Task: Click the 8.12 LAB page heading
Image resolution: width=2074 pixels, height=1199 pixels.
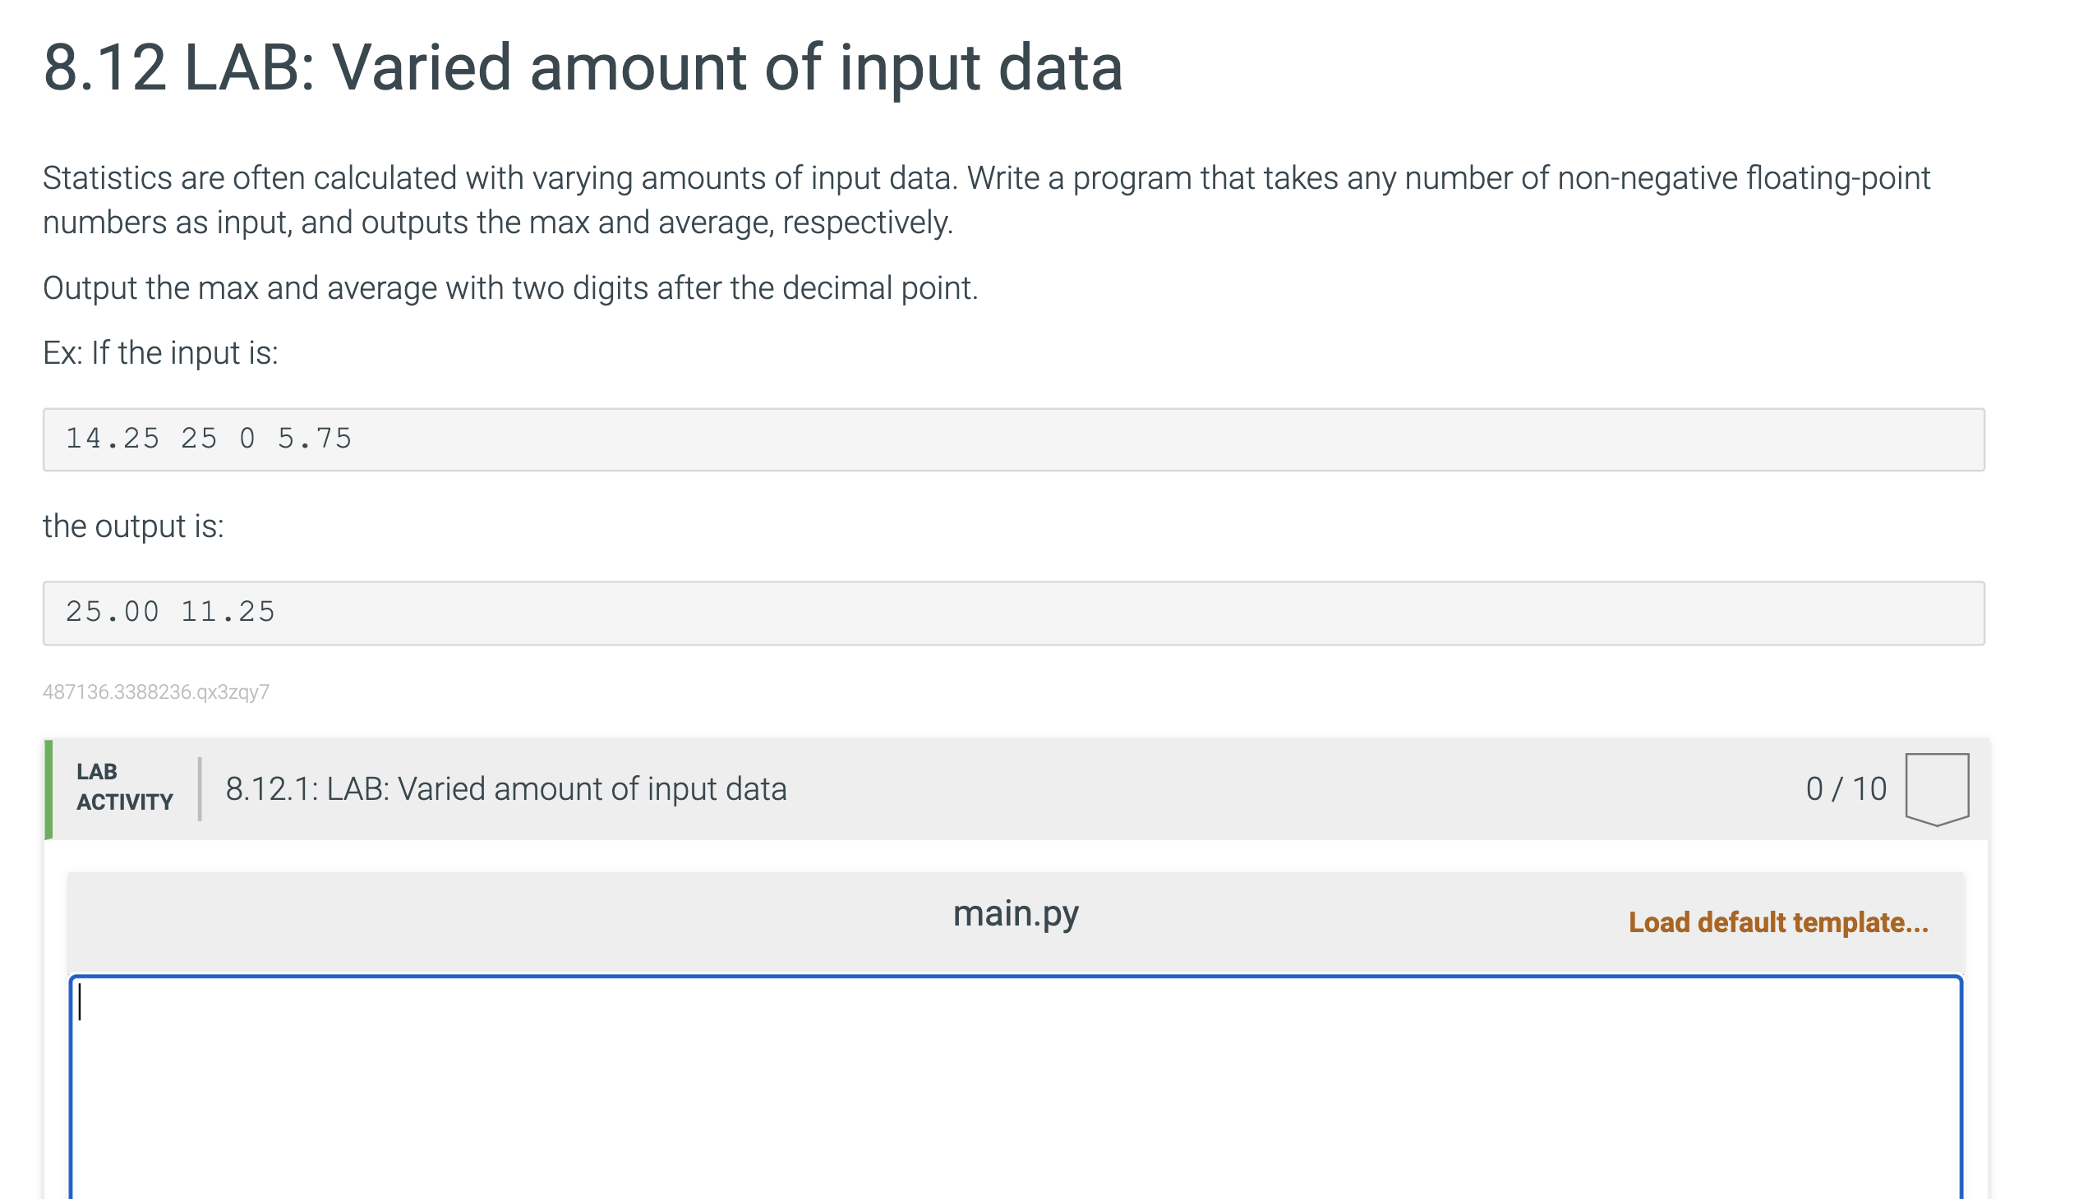Action: point(582,67)
